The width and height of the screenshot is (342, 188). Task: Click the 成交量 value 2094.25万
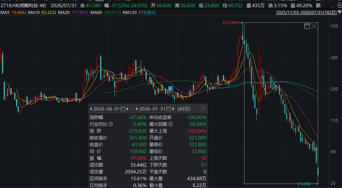(136, 172)
